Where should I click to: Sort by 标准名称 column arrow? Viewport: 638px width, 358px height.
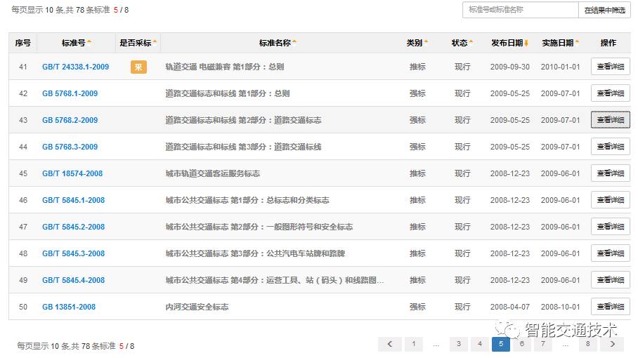tap(294, 42)
